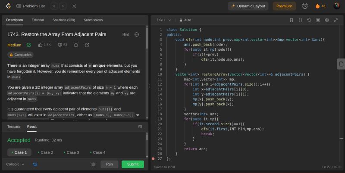The image size is (345, 173).
Task: Open editor settings gear icon
Action: click(327, 20)
